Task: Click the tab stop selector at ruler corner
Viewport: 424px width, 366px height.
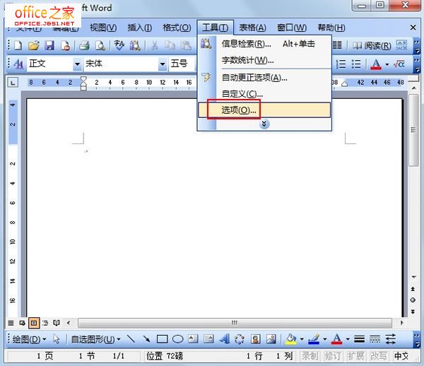Action: (x=13, y=83)
